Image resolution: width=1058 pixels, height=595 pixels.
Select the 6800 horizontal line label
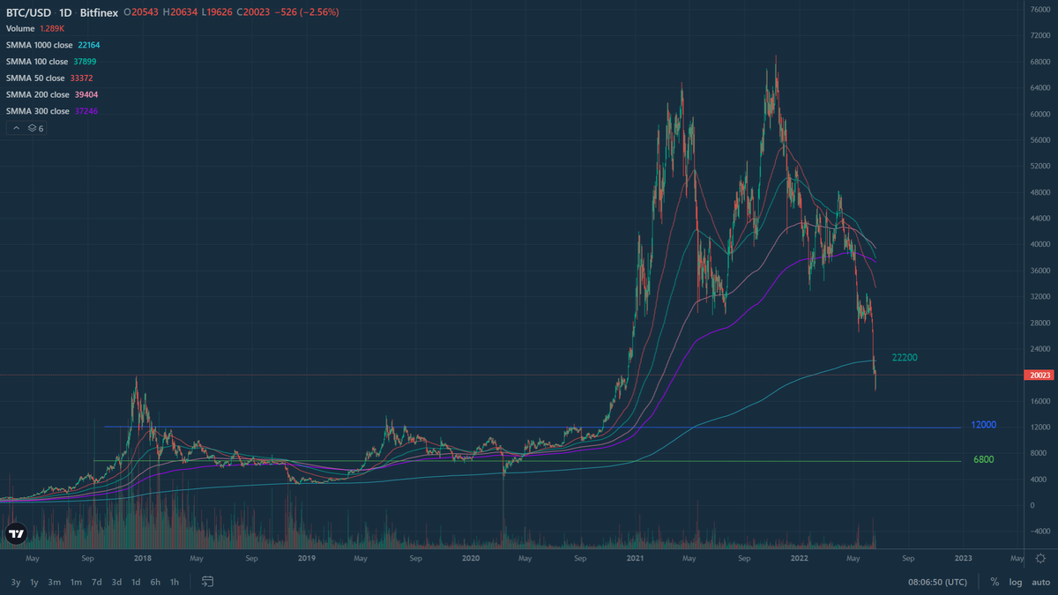coord(984,459)
